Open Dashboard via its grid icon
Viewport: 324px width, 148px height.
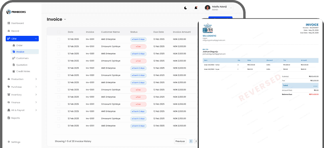(9, 23)
